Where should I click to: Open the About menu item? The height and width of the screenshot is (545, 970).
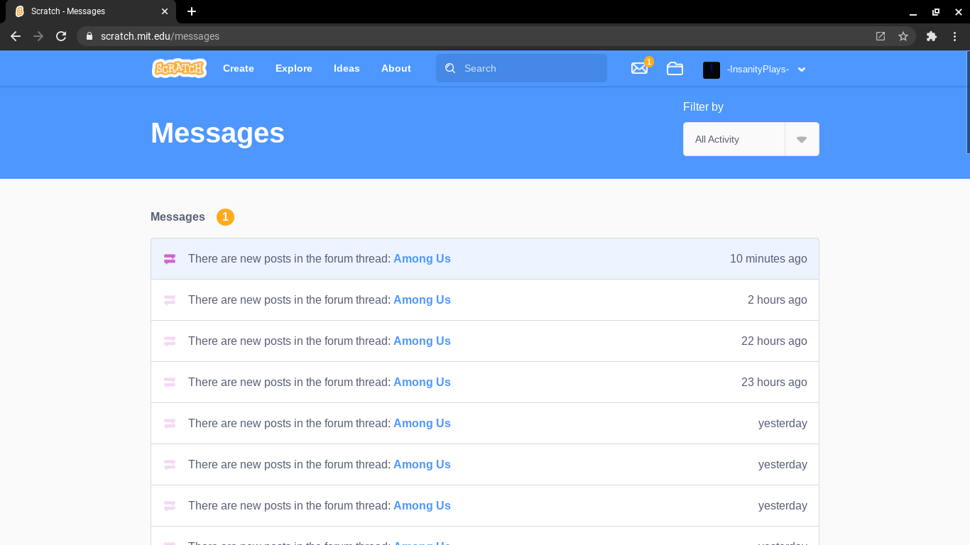pos(396,68)
